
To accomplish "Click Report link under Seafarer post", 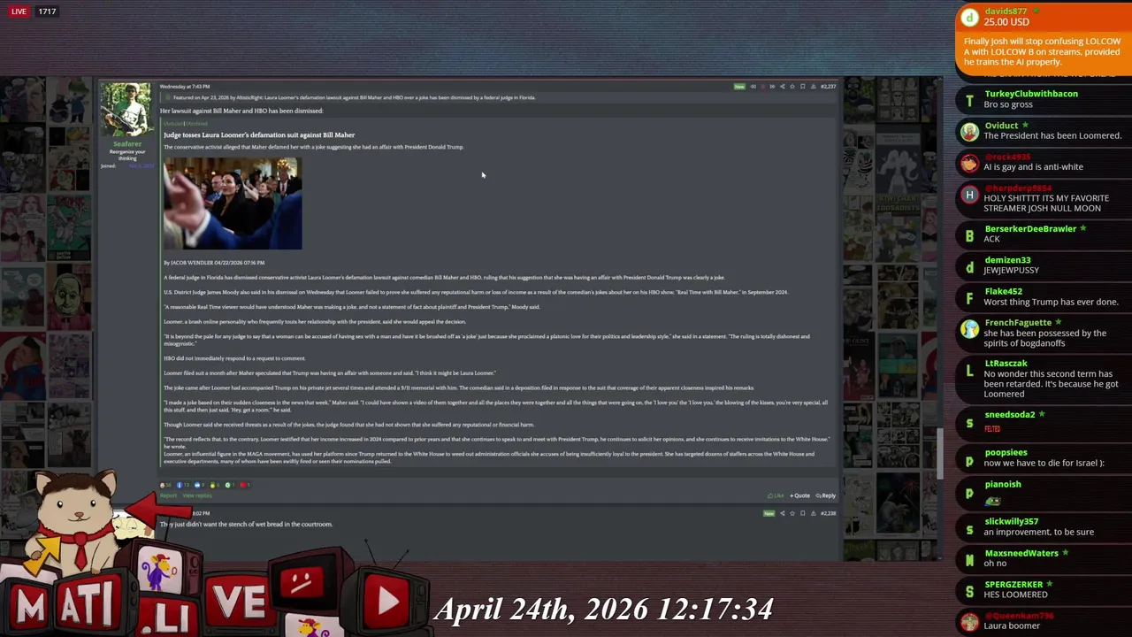I will (x=168, y=495).
